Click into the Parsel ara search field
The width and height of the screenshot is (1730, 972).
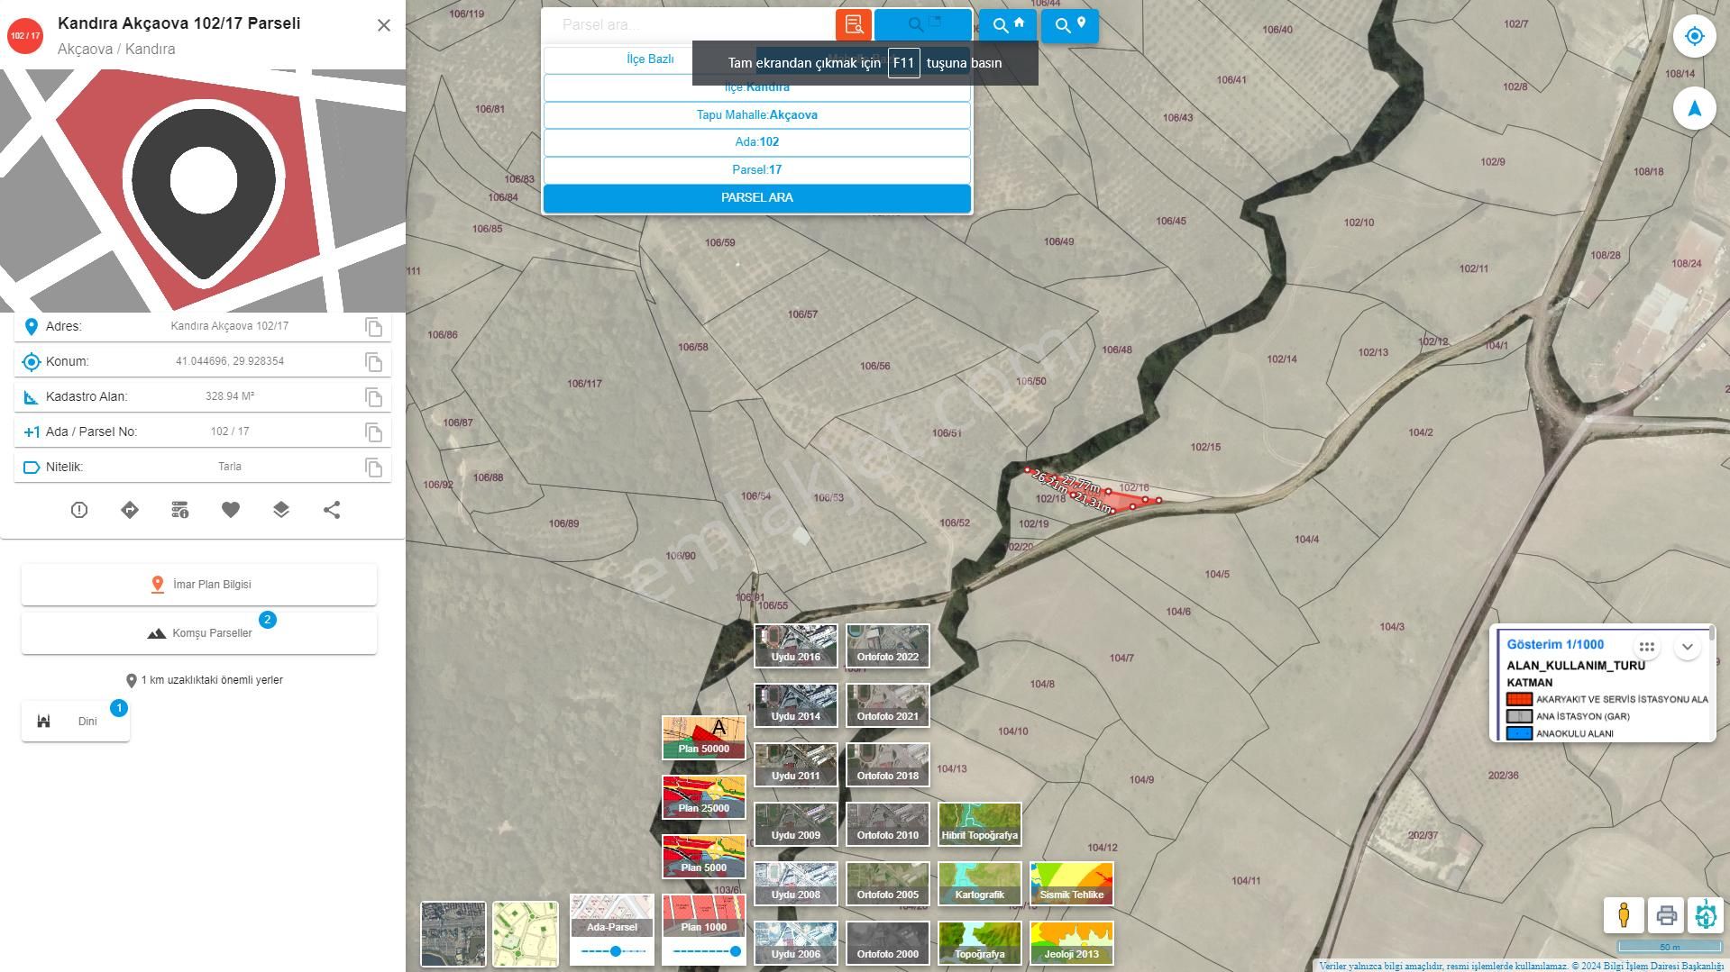(690, 25)
